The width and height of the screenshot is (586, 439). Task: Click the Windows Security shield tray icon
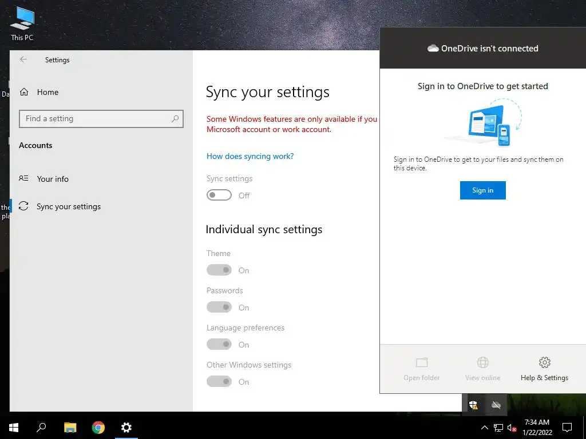click(x=473, y=405)
